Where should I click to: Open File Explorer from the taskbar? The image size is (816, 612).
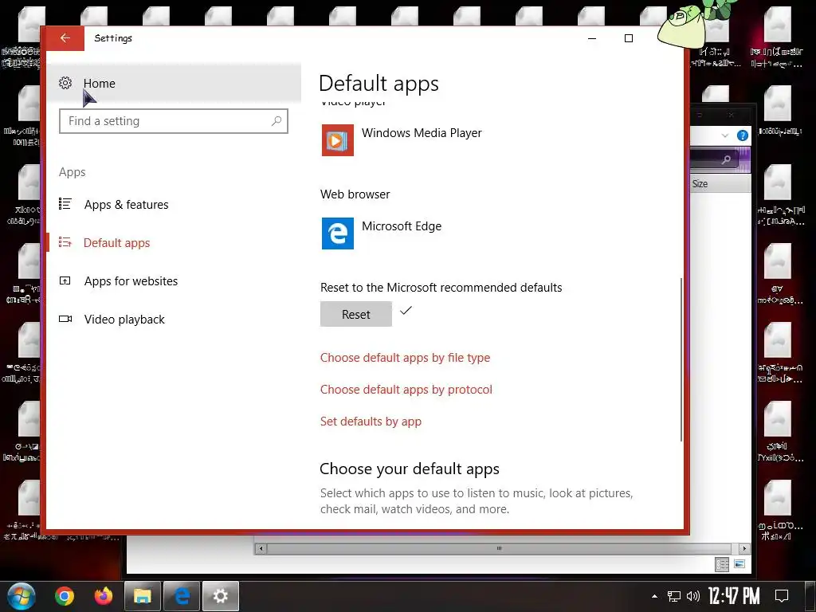[x=143, y=596]
